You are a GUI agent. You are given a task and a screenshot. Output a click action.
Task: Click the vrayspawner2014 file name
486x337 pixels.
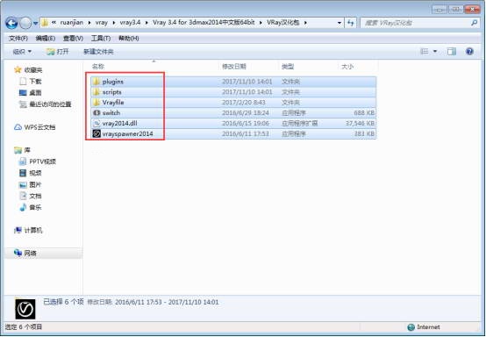(127, 134)
